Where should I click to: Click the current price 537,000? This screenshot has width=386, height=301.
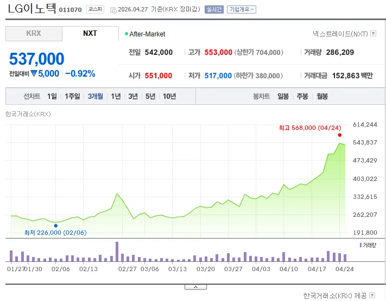pos(37,59)
